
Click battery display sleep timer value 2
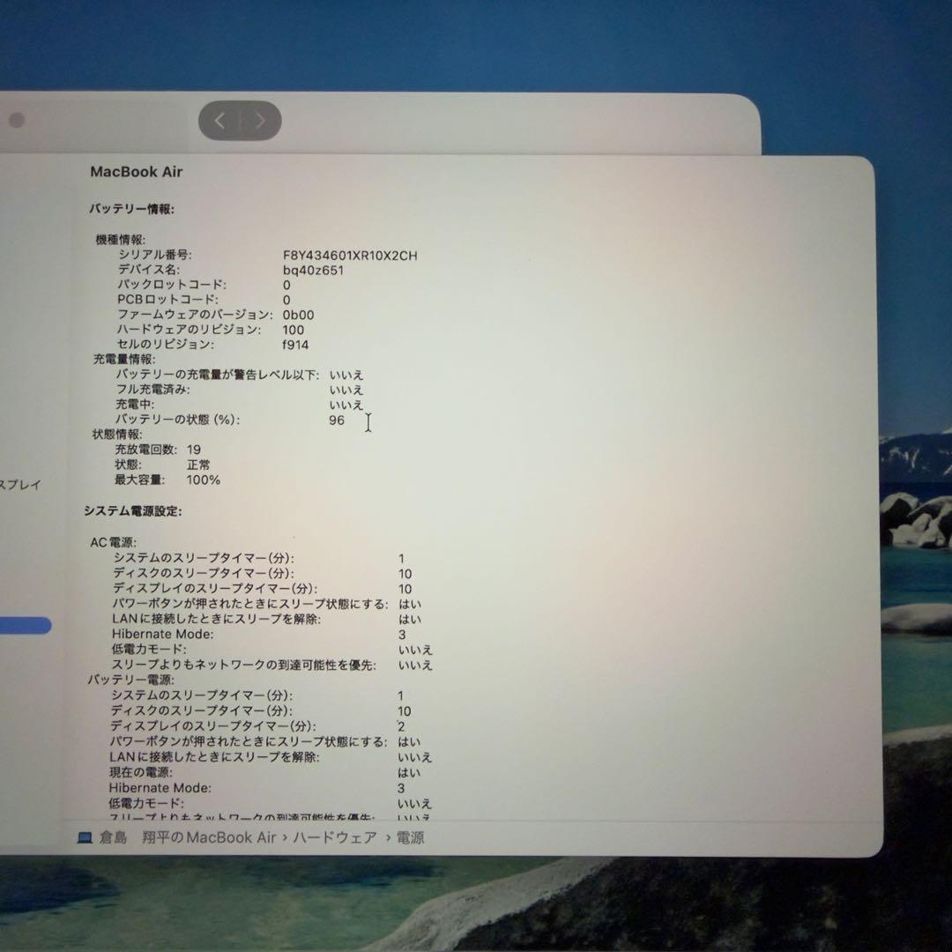[401, 726]
